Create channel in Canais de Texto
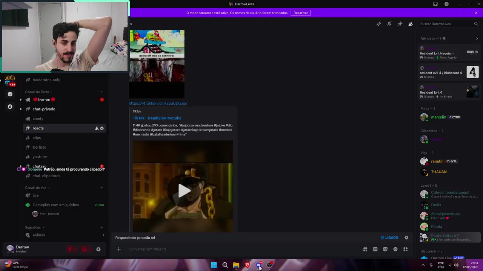Viewport: 483px width, 271px height. click(102, 92)
